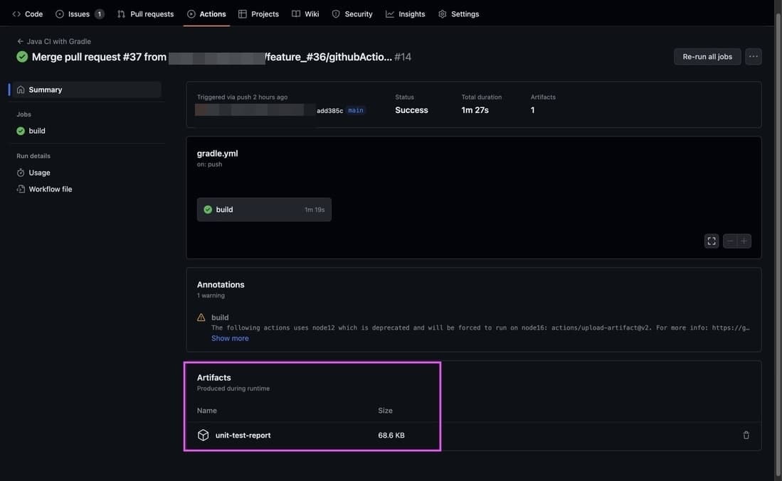This screenshot has width=782, height=481.
Task: Click the Code brackets icon
Action: (x=16, y=14)
